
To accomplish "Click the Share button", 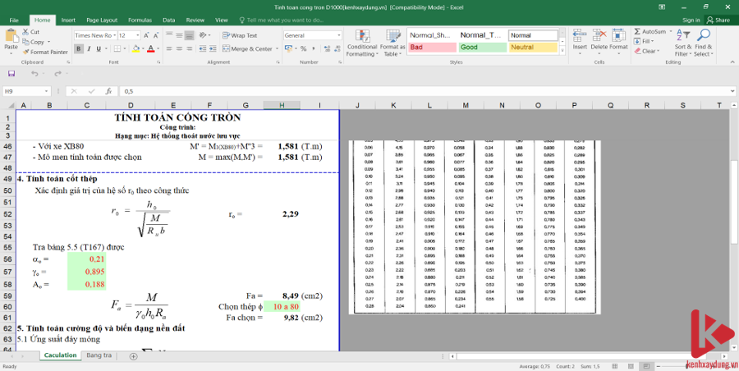I will tap(718, 20).
